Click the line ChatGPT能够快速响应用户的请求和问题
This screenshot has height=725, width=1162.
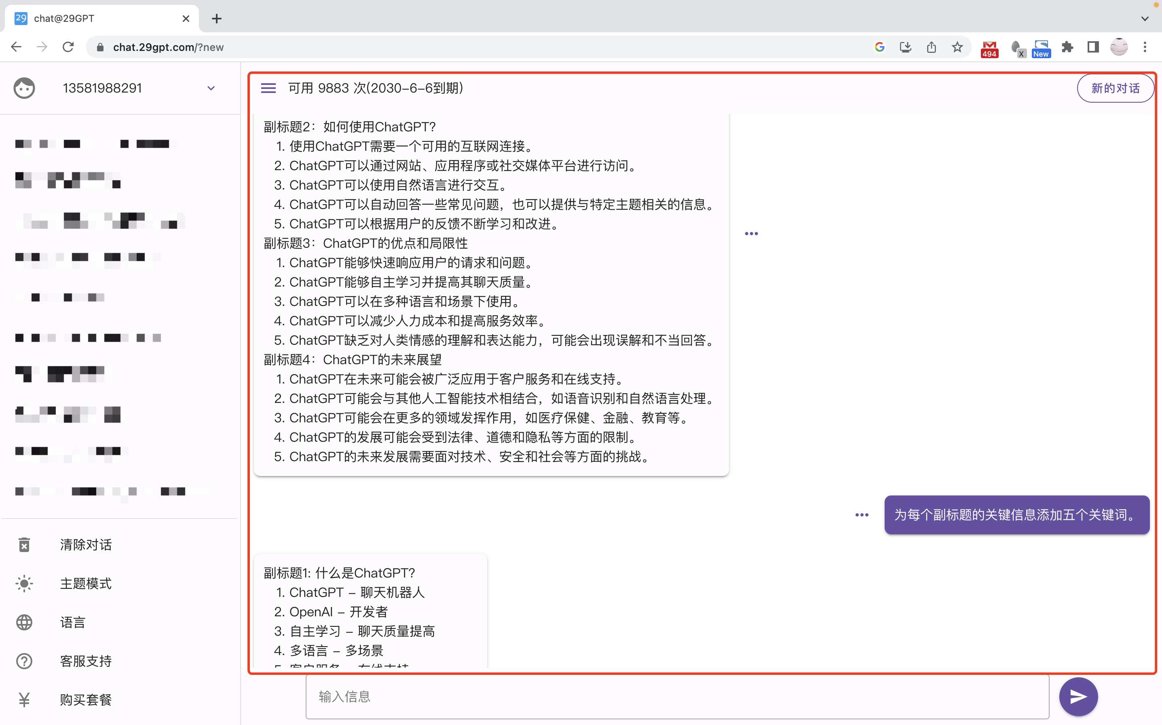pos(412,263)
